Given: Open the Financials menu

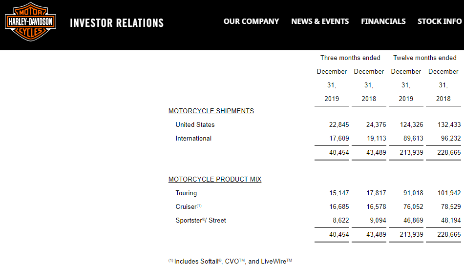Looking at the screenshot, I should 383,21.
